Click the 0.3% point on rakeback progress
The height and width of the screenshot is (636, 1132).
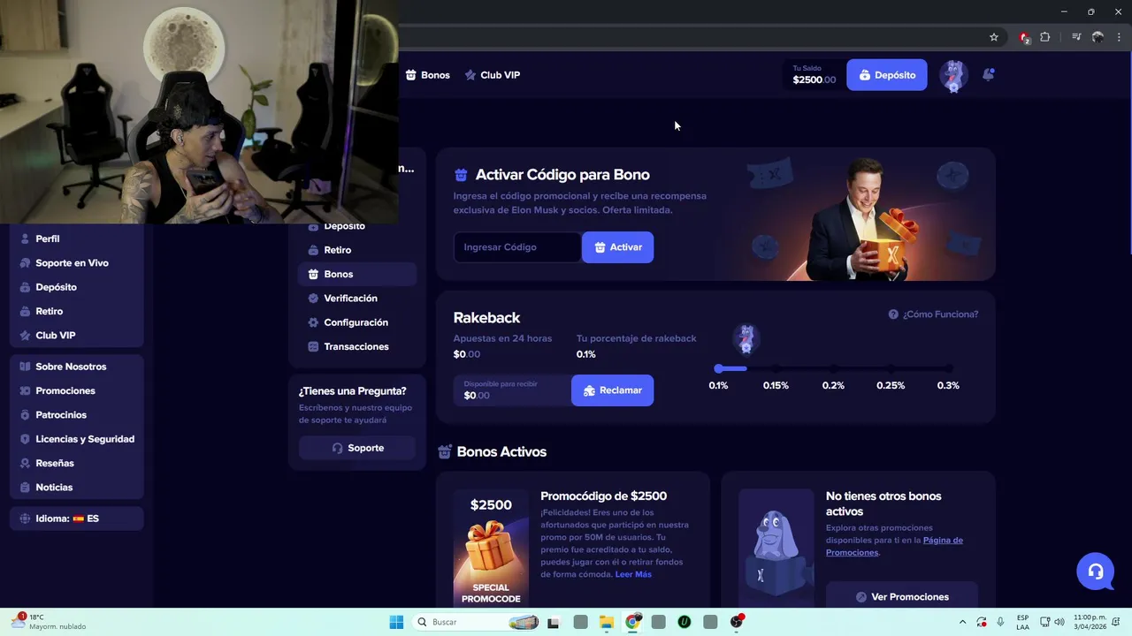[948, 368]
